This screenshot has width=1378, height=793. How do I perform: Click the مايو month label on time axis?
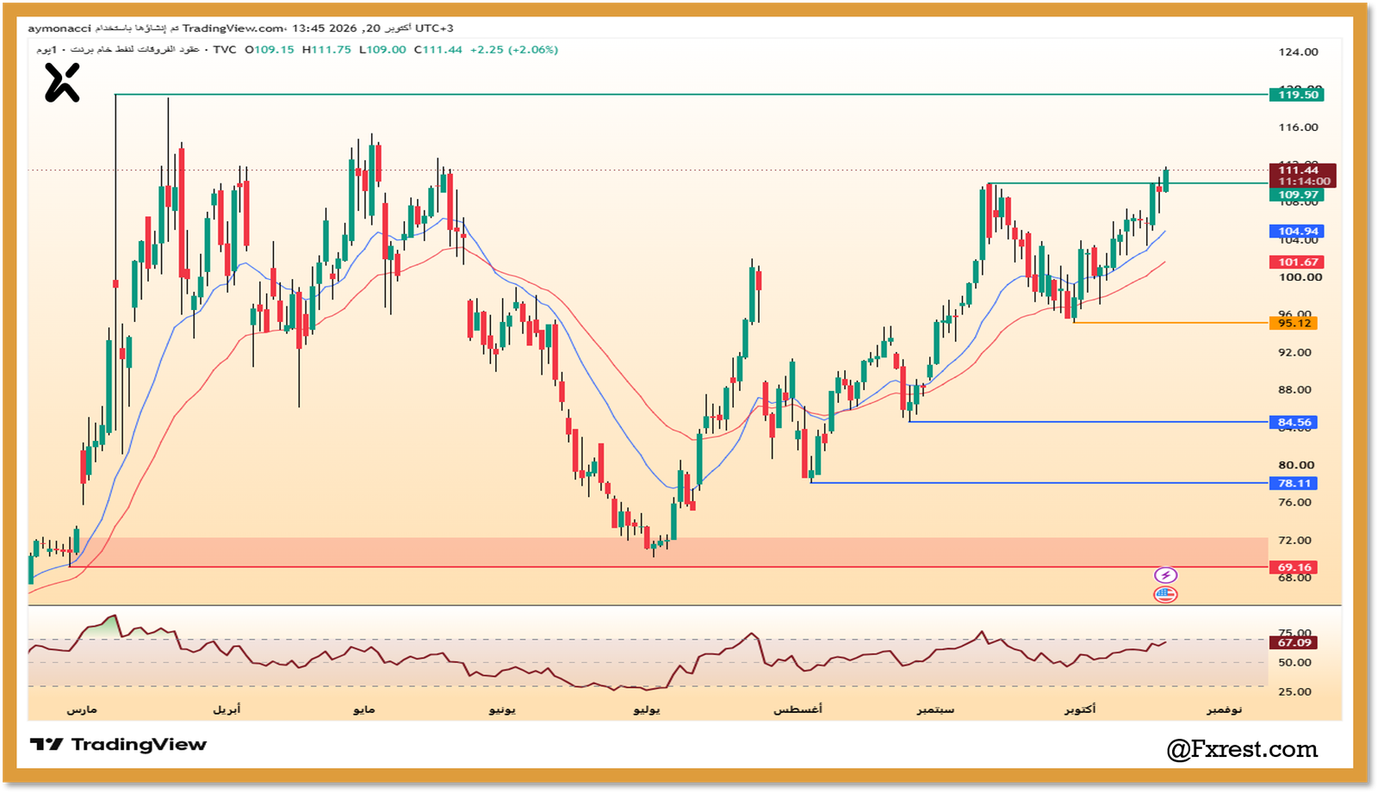[363, 709]
